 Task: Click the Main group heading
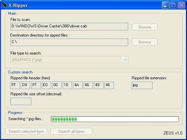click(x=12, y=13)
